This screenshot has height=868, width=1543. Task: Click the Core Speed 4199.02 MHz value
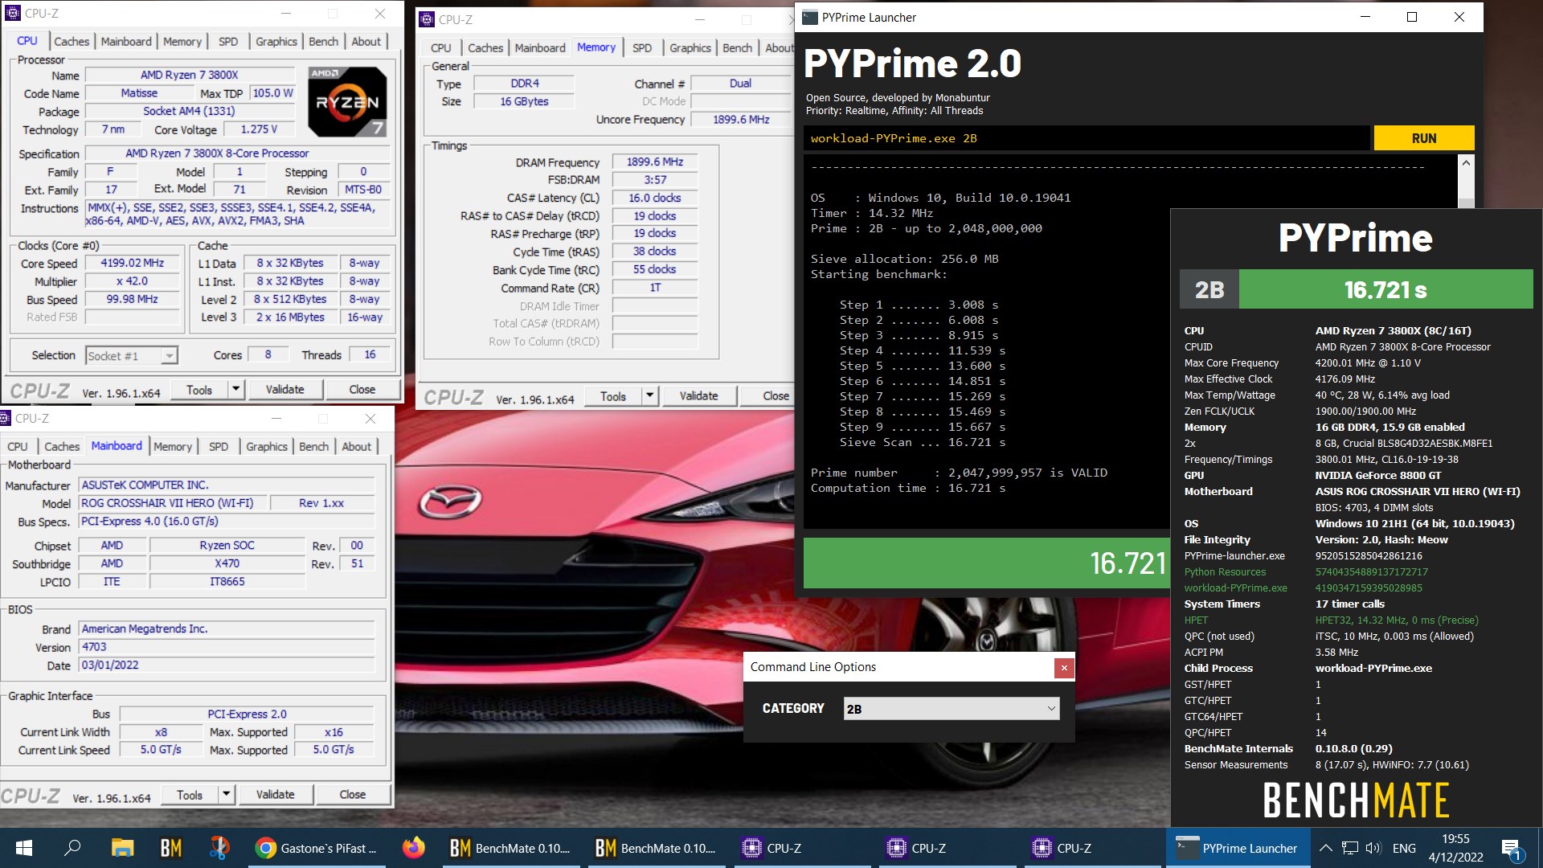[x=132, y=264]
